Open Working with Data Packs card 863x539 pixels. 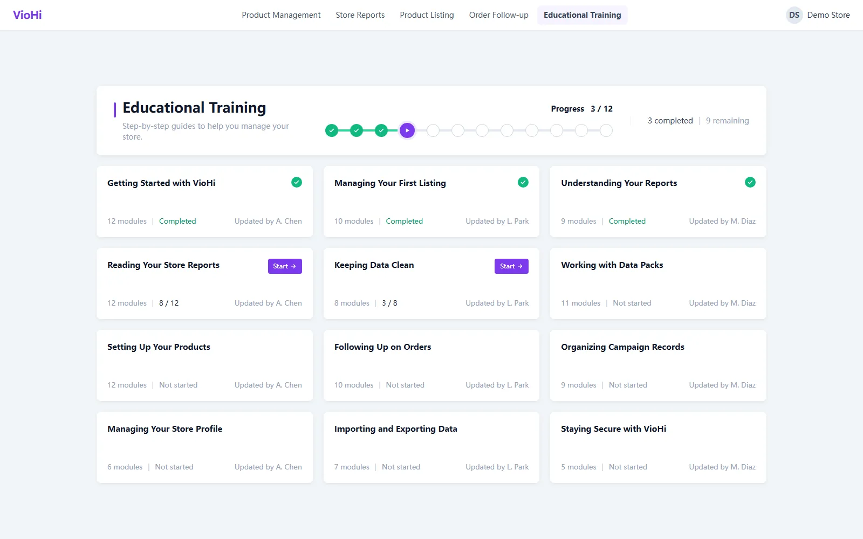click(x=658, y=284)
